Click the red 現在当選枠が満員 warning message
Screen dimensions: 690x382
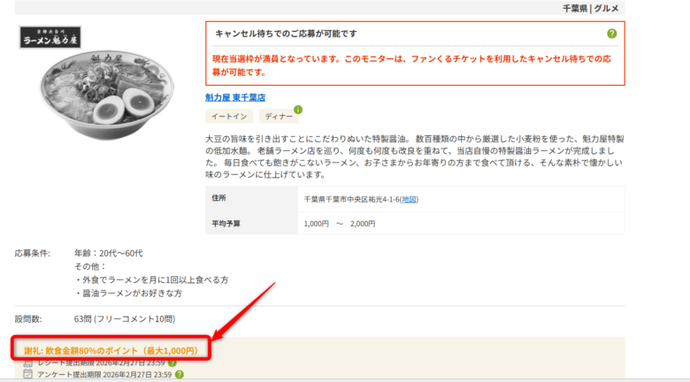(414, 65)
